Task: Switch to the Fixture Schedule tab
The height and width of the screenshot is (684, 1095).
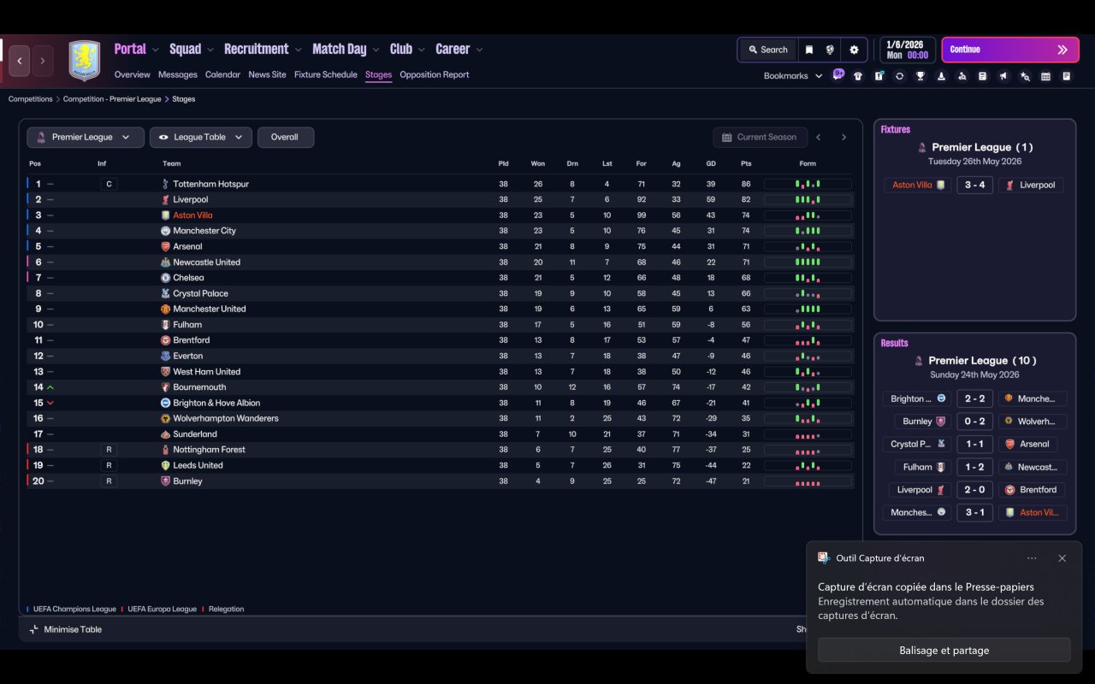Action: point(326,74)
